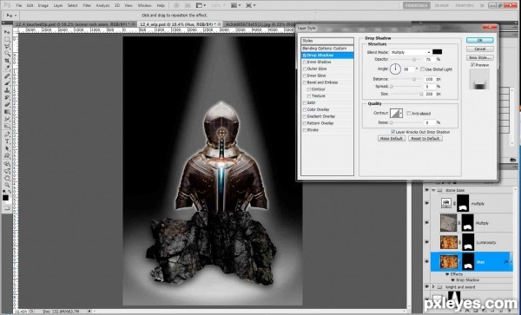Select the Shape tool

tap(7, 155)
